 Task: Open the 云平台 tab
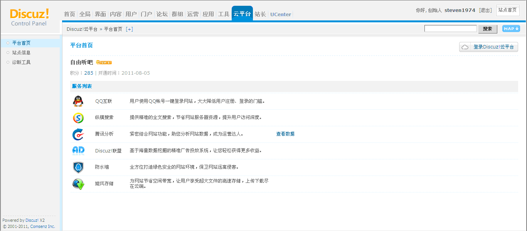click(x=242, y=14)
